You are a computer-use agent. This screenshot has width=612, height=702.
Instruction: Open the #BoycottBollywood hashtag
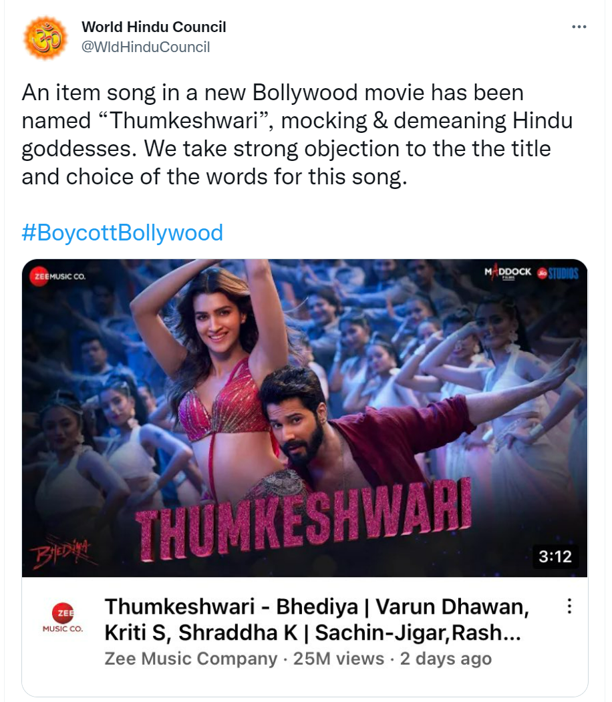[x=122, y=233]
